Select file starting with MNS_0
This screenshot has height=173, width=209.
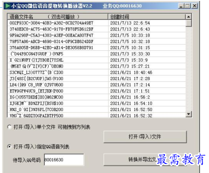pyautogui.click(x=37, y=109)
